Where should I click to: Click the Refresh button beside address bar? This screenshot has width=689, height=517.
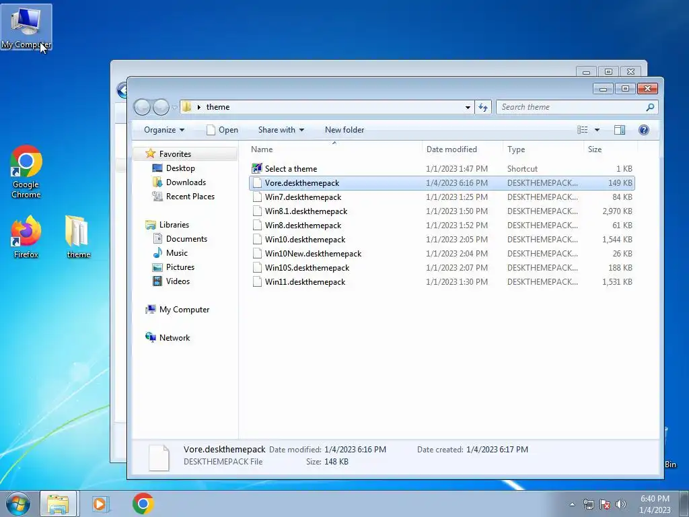click(483, 107)
